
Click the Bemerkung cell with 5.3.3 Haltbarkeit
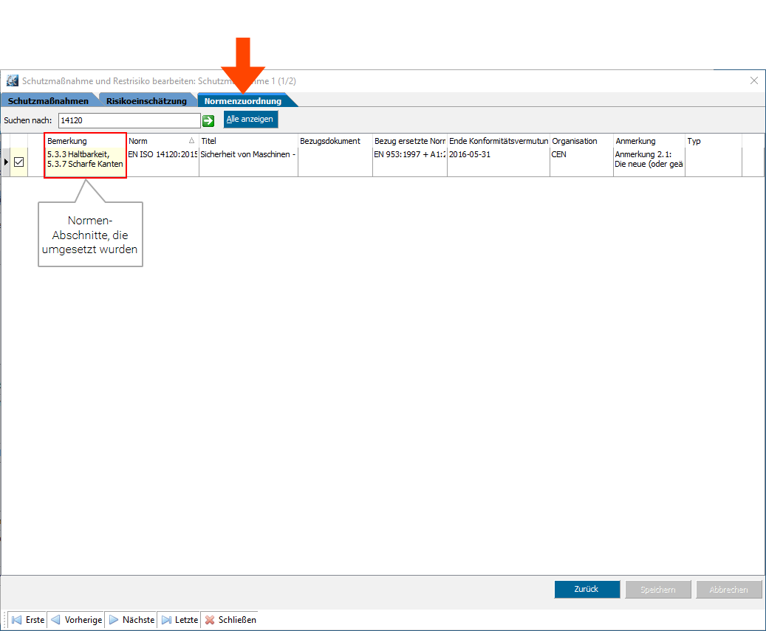(x=85, y=159)
